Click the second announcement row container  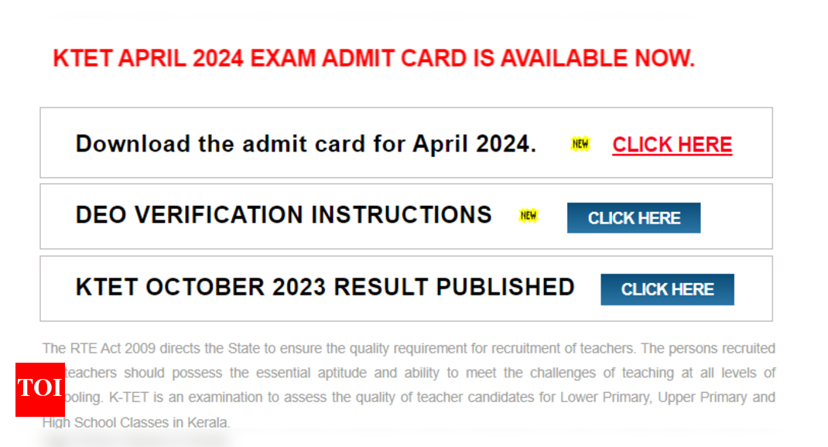tap(406, 216)
